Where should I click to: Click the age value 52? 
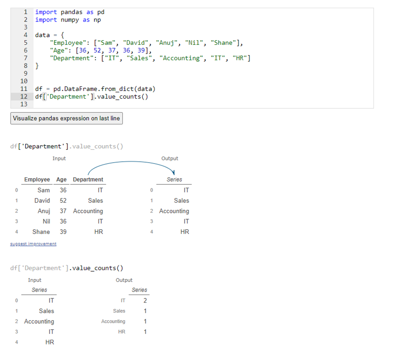click(x=63, y=201)
